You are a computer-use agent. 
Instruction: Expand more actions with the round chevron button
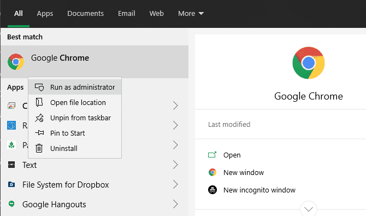click(x=309, y=209)
